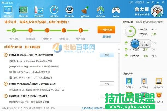This screenshot has height=111, width=167.
Task: Click the CPU temperature circular gauge
Action: 130,32
